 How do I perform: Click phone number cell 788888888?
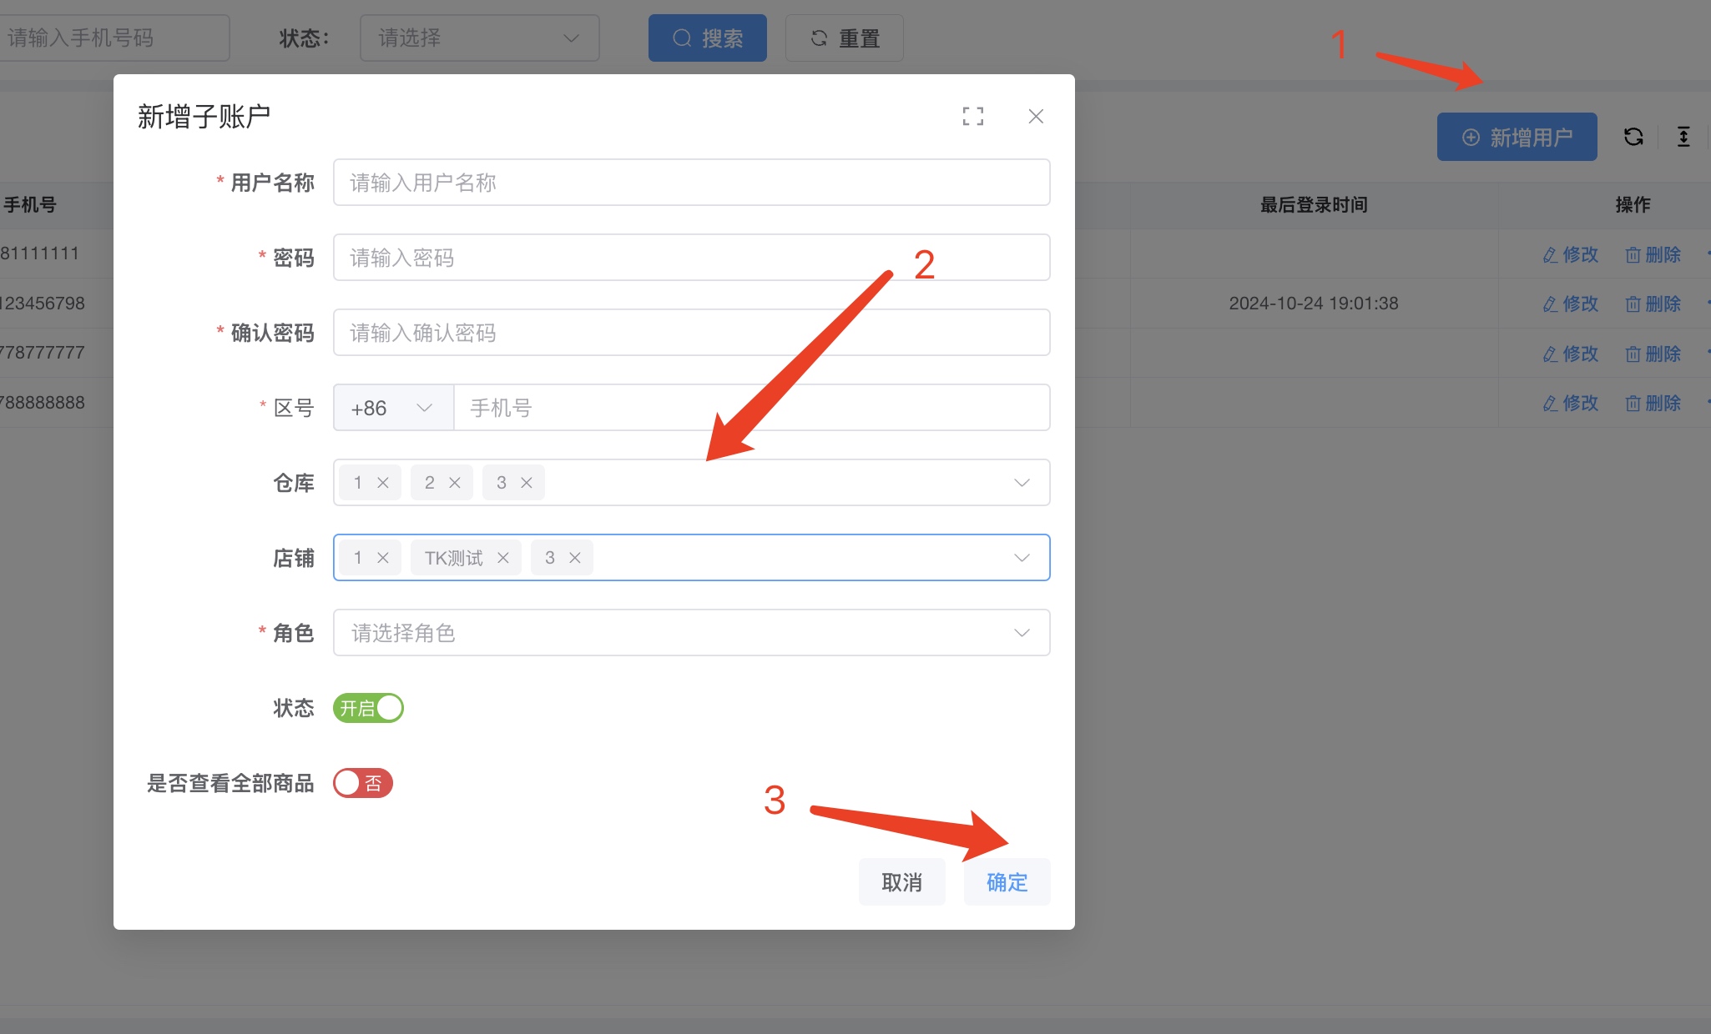[x=43, y=403]
